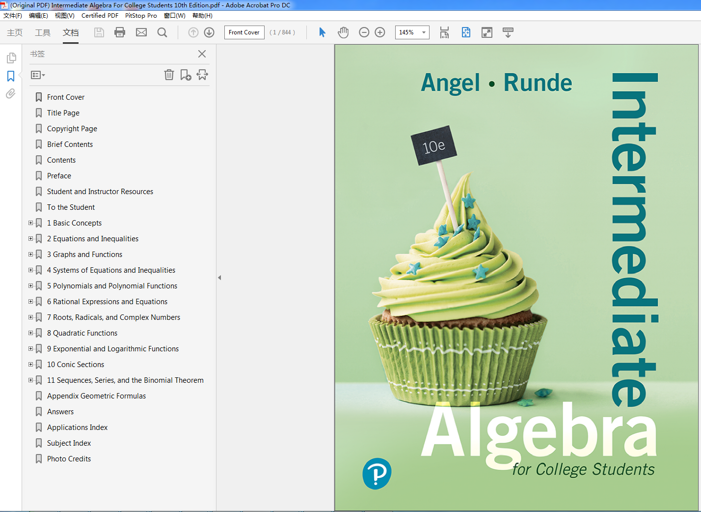Expand 3 Graphs and Functions bookmark
The height and width of the screenshot is (512, 701).
(x=31, y=255)
